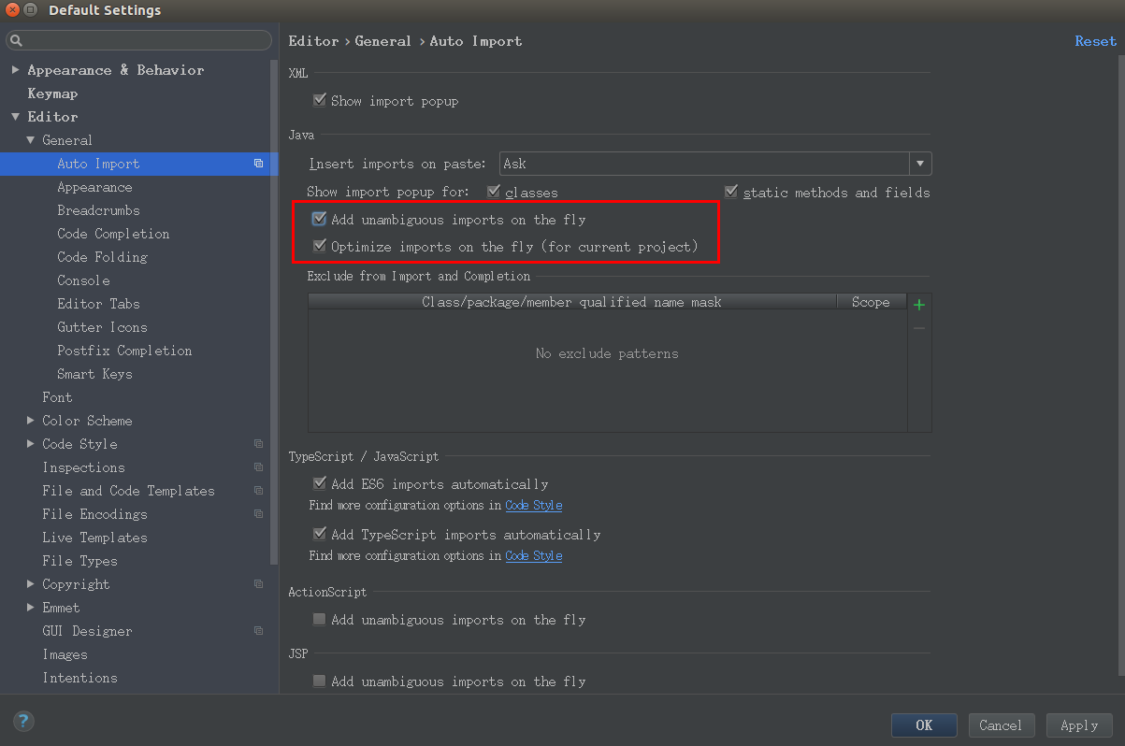Viewport: 1125px width, 746px height.
Task: Expand the Color Scheme tree node
Action: [31, 421]
